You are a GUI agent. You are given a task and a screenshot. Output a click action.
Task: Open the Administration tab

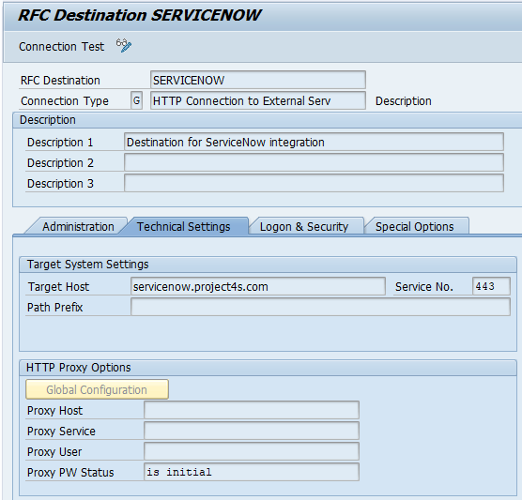78,226
